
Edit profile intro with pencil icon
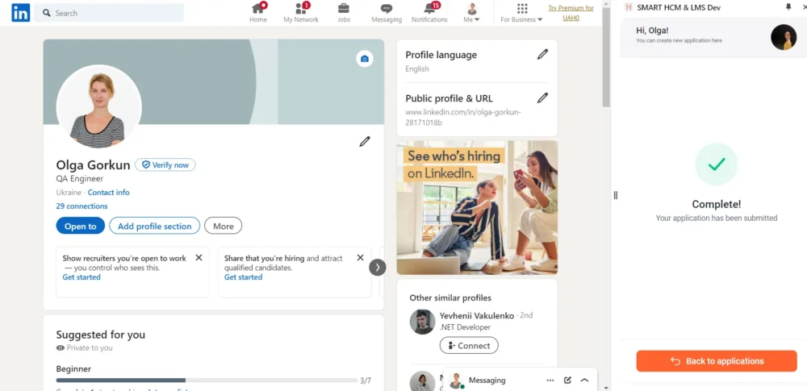coord(365,142)
